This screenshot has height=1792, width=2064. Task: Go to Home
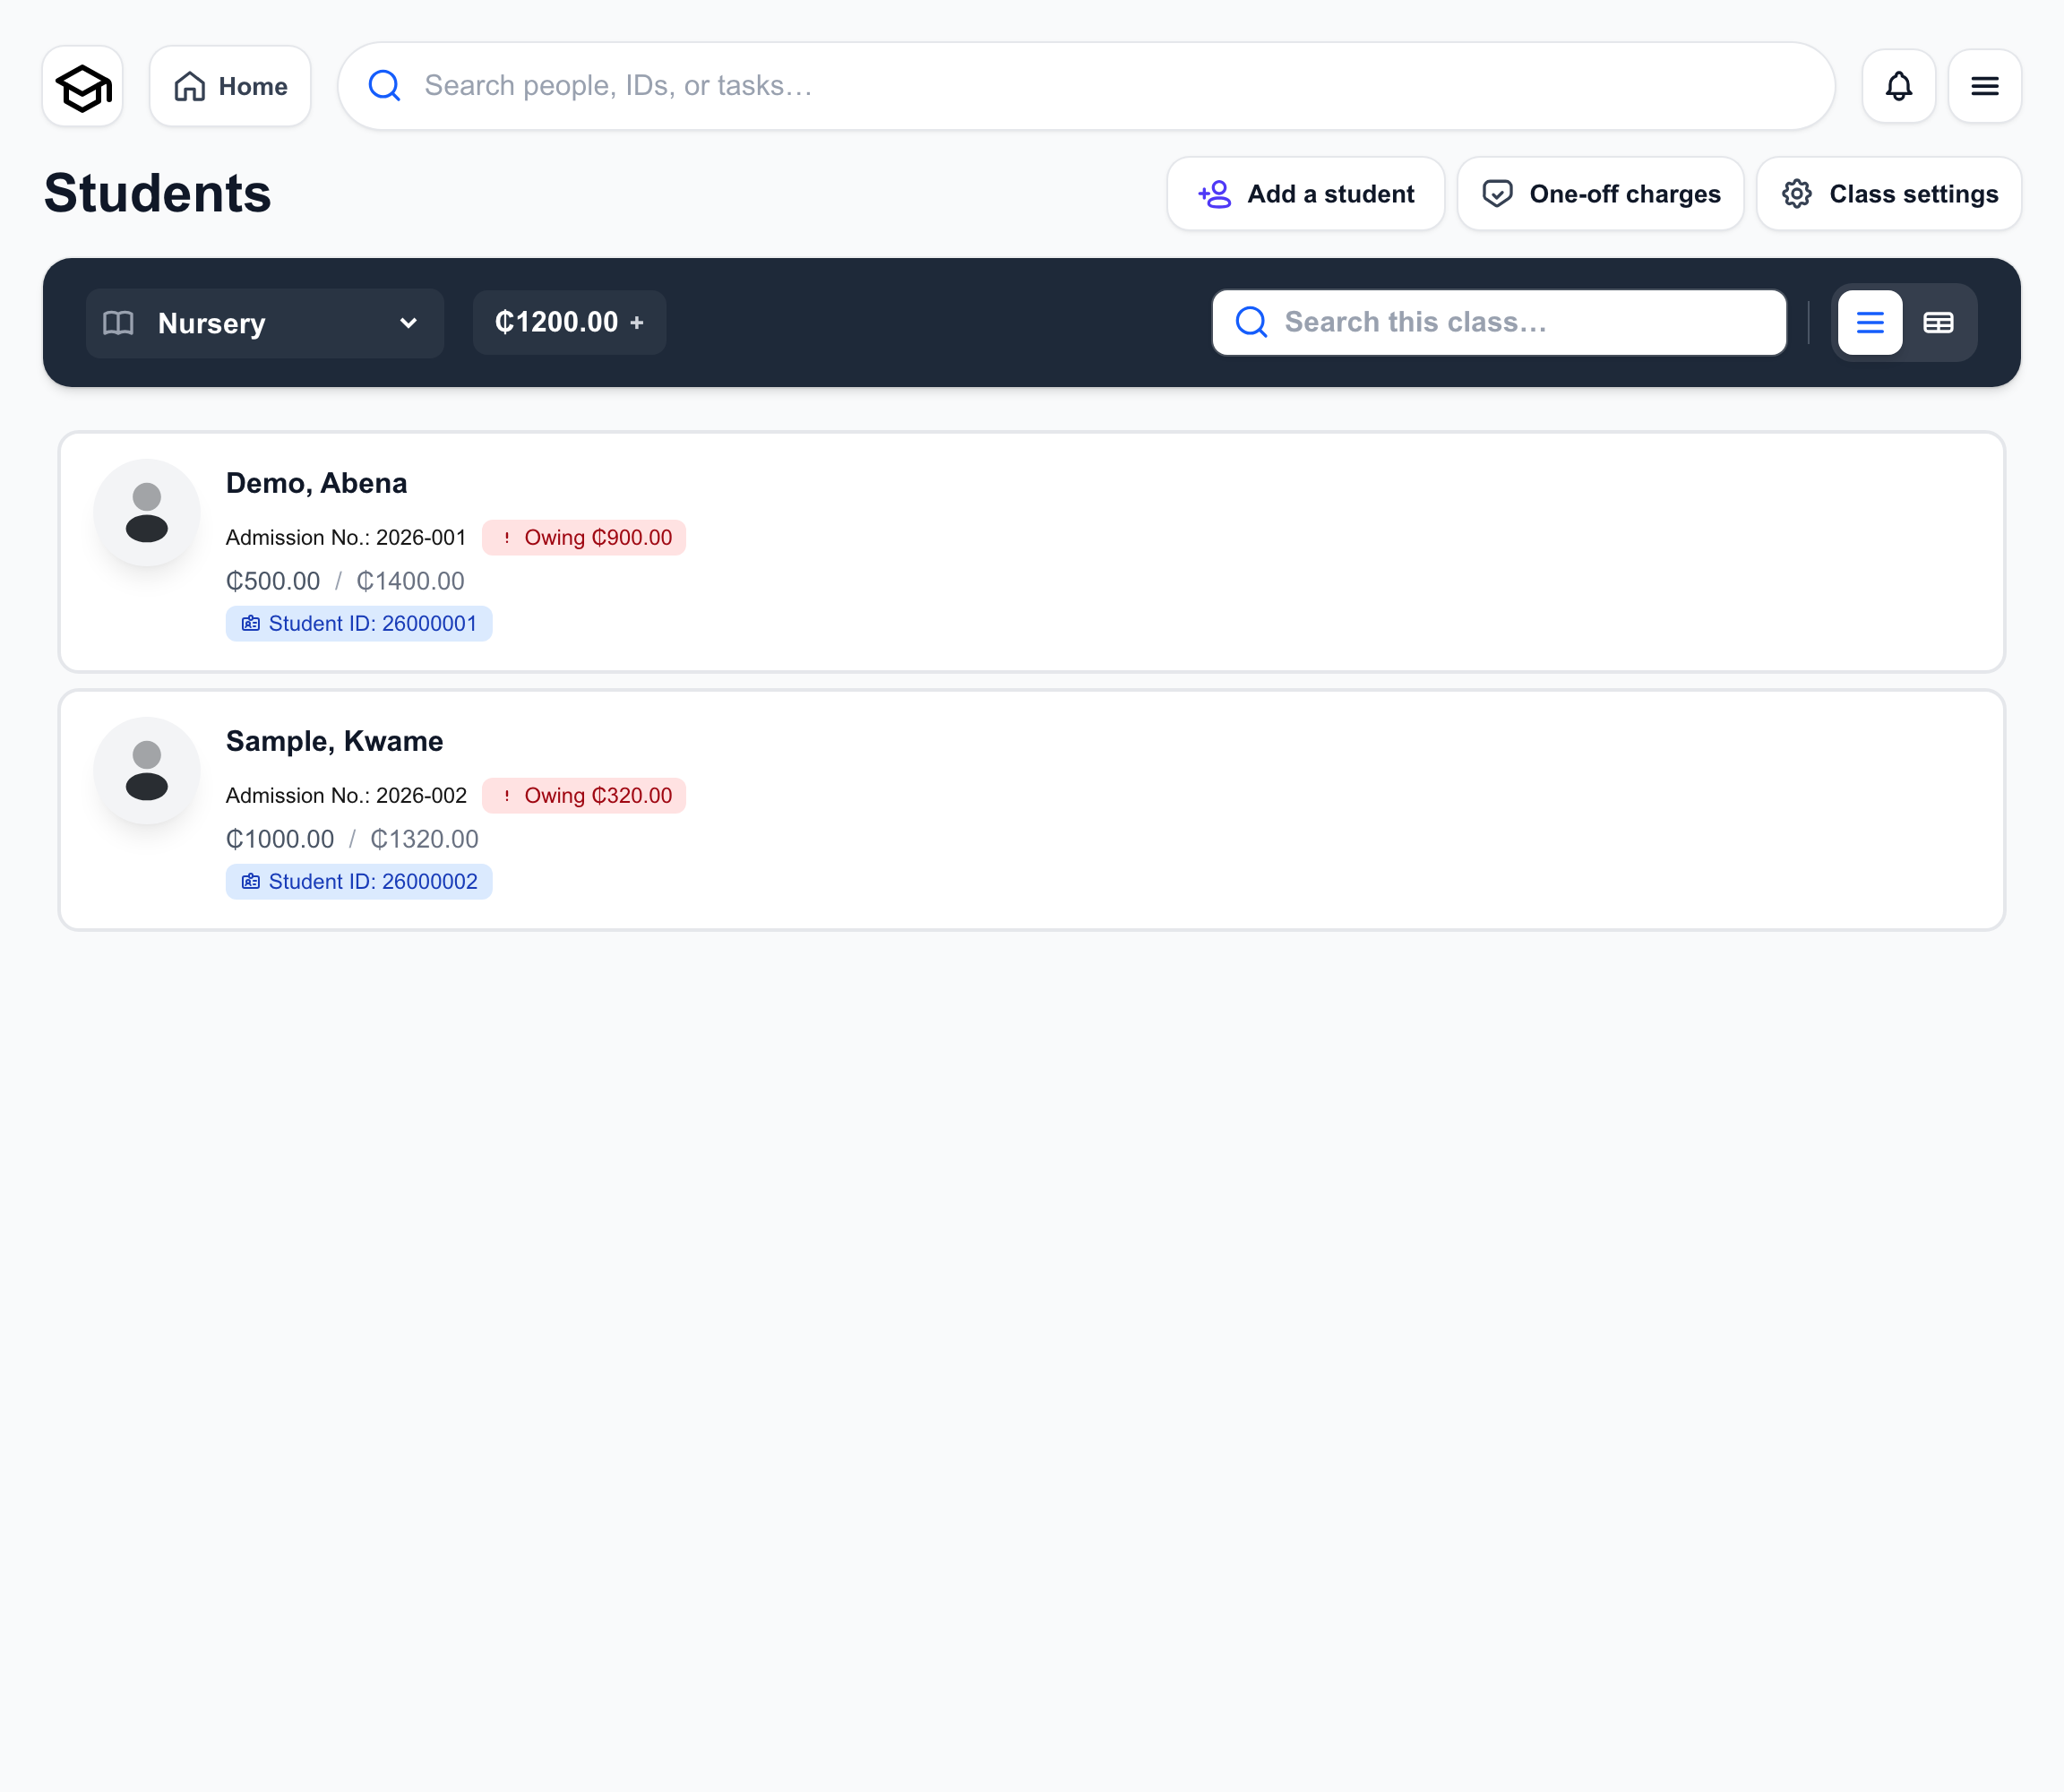230,87
